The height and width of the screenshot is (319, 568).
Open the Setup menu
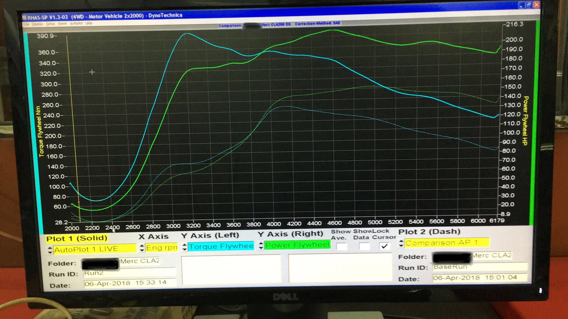(50, 24)
